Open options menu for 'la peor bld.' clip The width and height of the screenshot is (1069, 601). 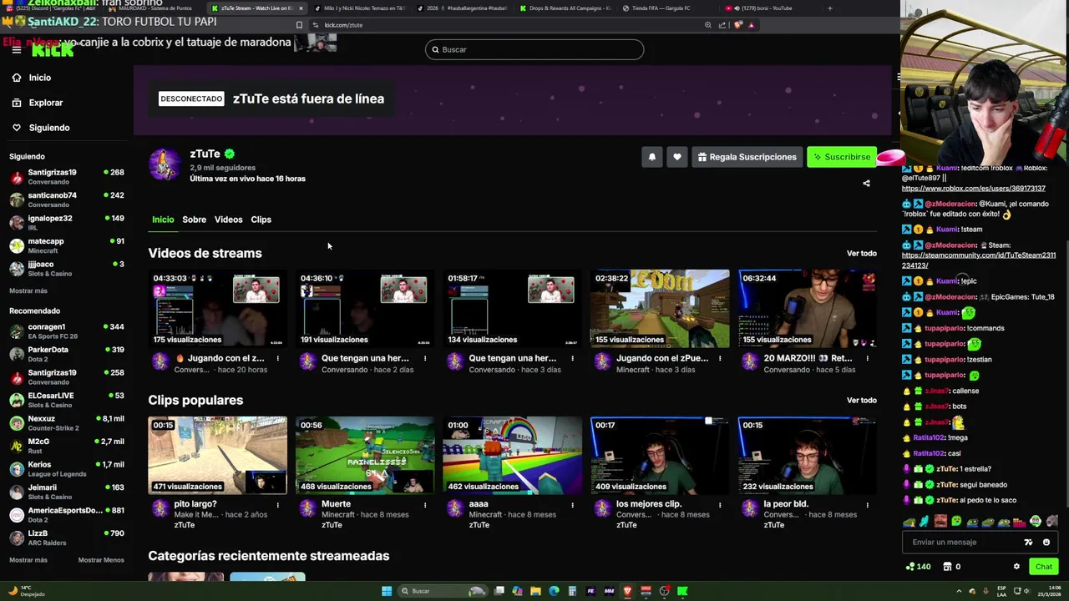coord(867,505)
